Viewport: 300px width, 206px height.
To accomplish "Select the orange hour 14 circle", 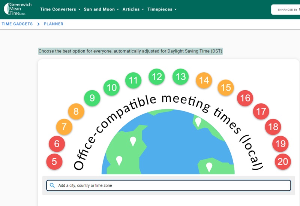I will coord(204,80).
